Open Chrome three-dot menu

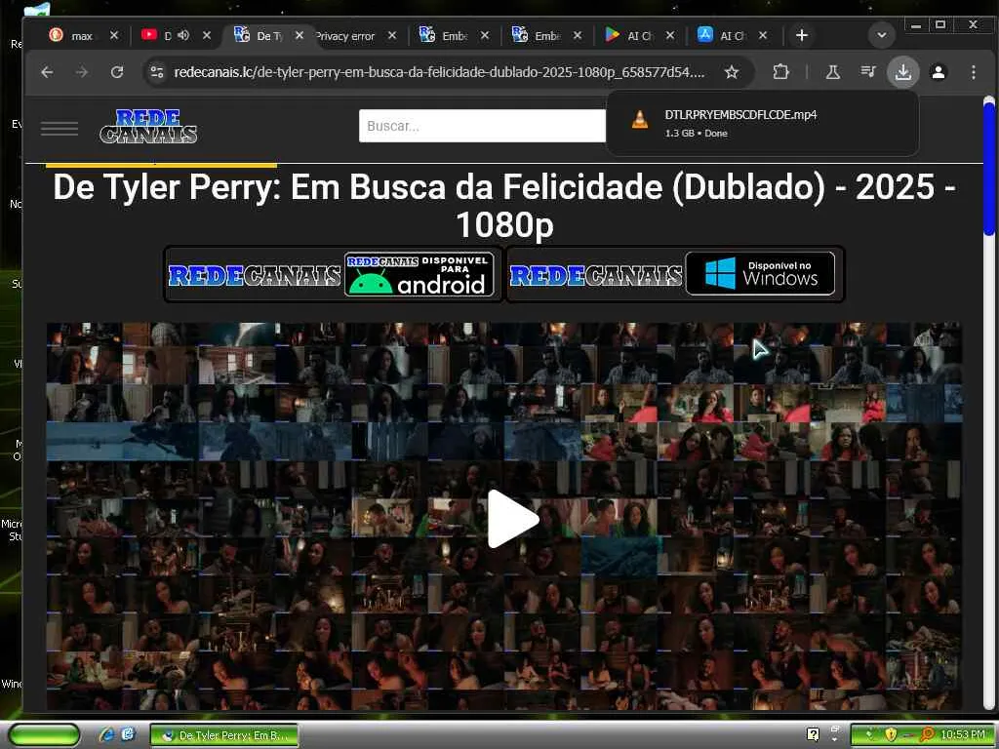pyautogui.click(x=973, y=72)
